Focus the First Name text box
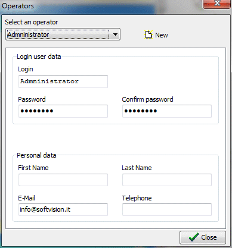 pyautogui.click(x=63, y=180)
